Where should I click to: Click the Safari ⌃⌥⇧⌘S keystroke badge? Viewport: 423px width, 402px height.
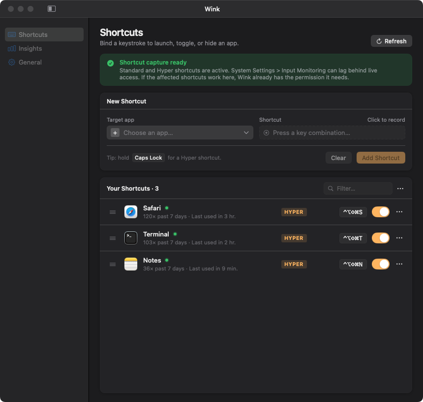coord(353,212)
